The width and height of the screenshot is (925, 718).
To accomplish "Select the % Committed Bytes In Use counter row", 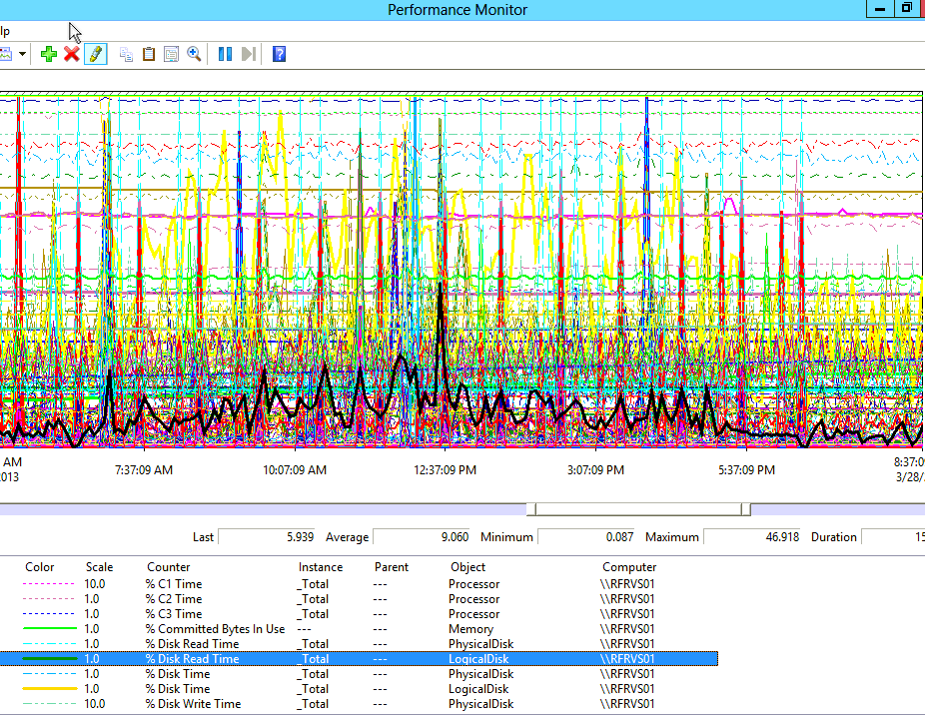I will [x=215, y=629].
